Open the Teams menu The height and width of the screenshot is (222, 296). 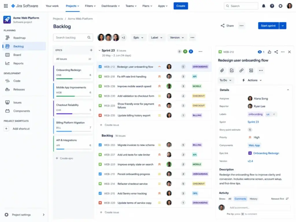point(131,6)
